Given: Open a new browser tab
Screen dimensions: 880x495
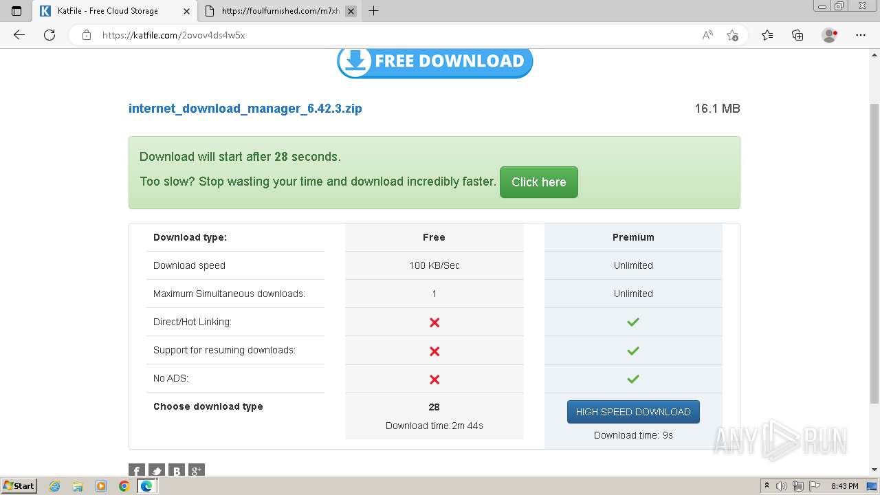Looking at the screenshot, I should pyautogui.click(x=374, y=11).
